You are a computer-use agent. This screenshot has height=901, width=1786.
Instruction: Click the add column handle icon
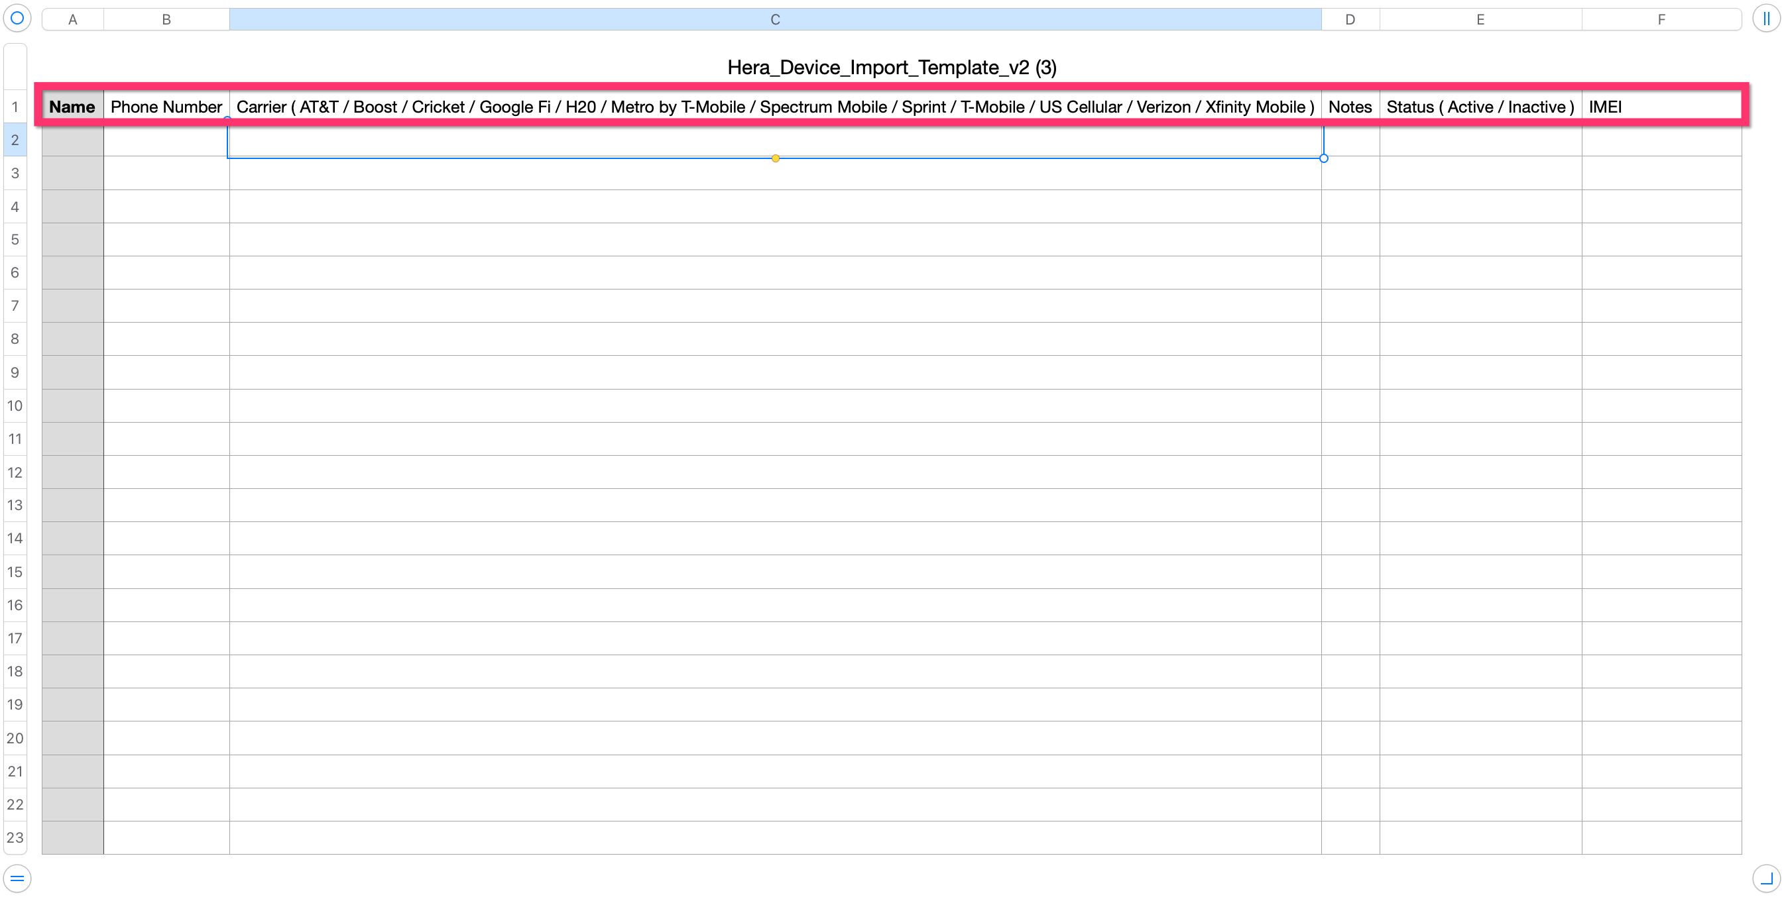pyautogui.click(x=1766, y=19)
